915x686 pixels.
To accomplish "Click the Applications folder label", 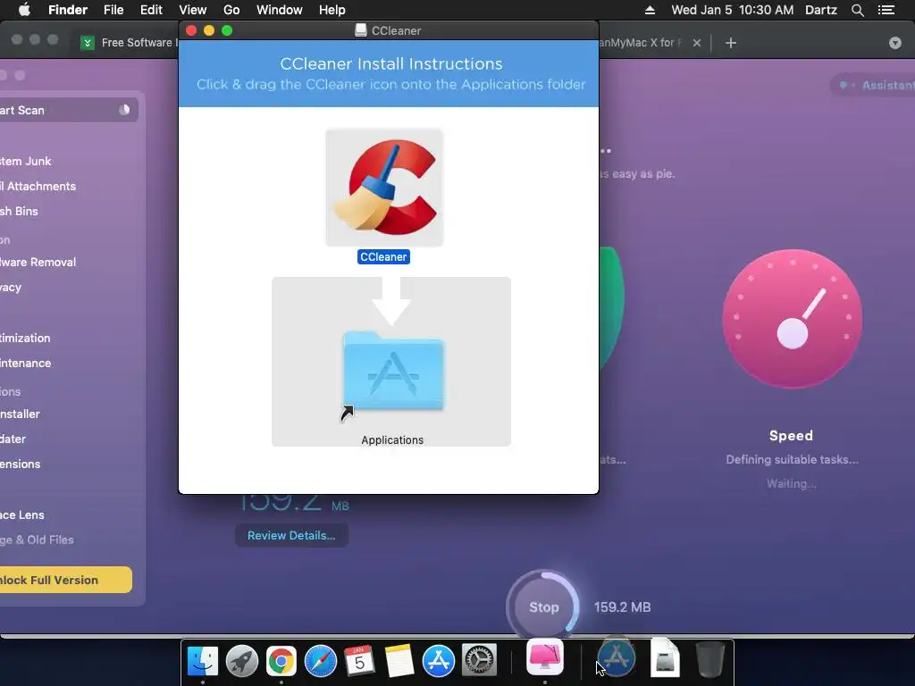I will [392, 439].
